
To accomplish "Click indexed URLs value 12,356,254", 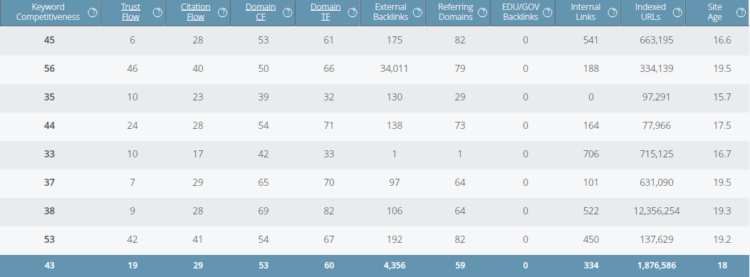I will click(x=656, y=211).
